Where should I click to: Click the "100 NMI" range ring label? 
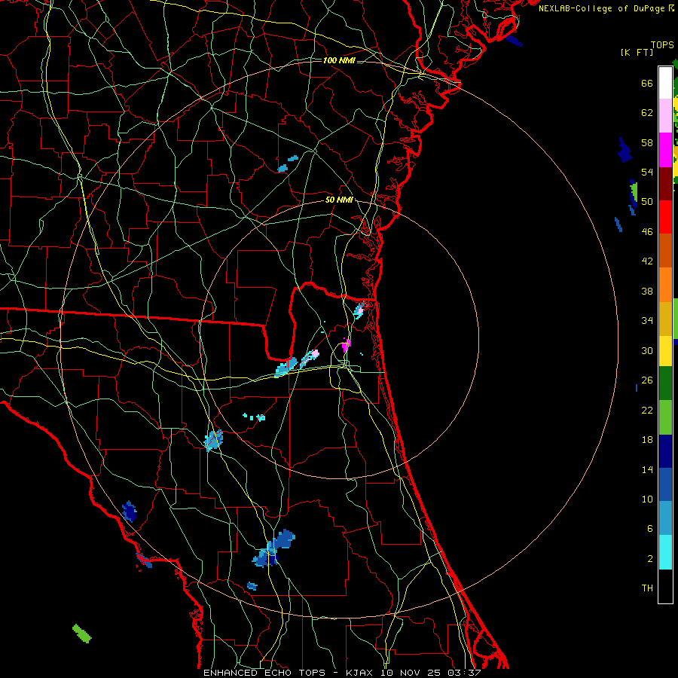coord(339,60)
